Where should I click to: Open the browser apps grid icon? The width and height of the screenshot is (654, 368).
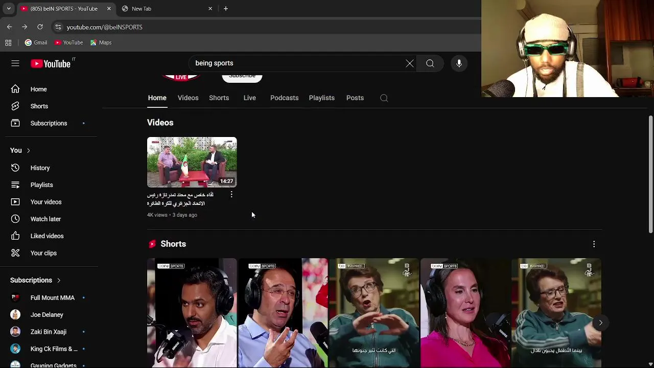[x=8, y=42]
